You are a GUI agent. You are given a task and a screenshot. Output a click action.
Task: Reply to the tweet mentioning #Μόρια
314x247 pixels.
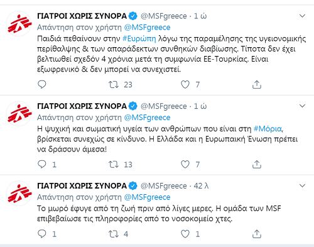pos(41,164)
